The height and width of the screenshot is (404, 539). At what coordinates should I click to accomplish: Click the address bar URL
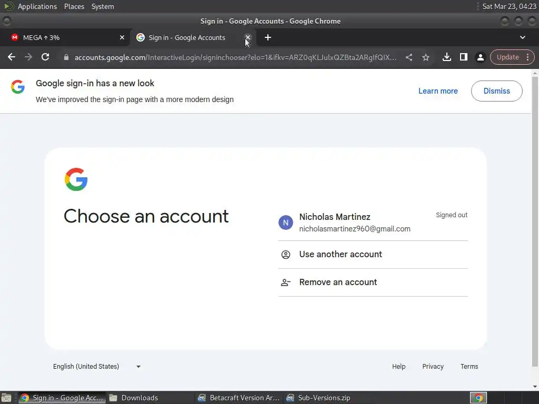point(235,57)
